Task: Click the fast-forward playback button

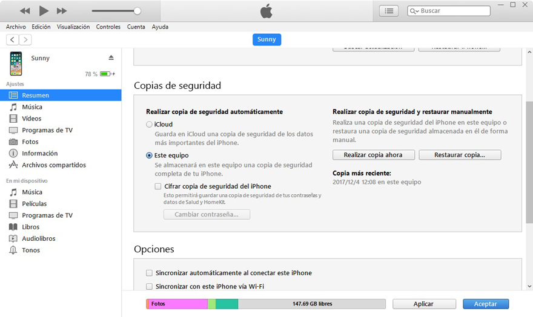Action: tap(62, 11)
